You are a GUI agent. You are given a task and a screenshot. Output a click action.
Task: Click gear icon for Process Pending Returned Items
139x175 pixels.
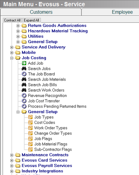pyautogui.click(x=24, y=106)
